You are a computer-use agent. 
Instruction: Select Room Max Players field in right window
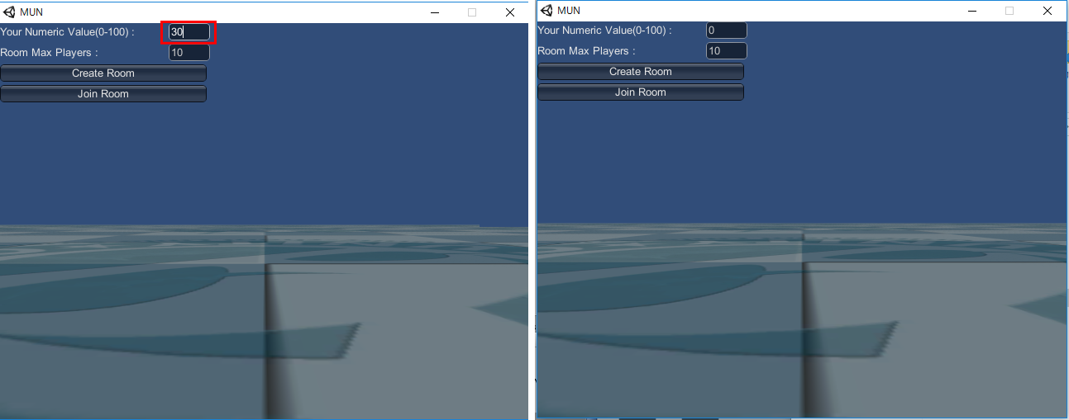(x=727, y=51)
